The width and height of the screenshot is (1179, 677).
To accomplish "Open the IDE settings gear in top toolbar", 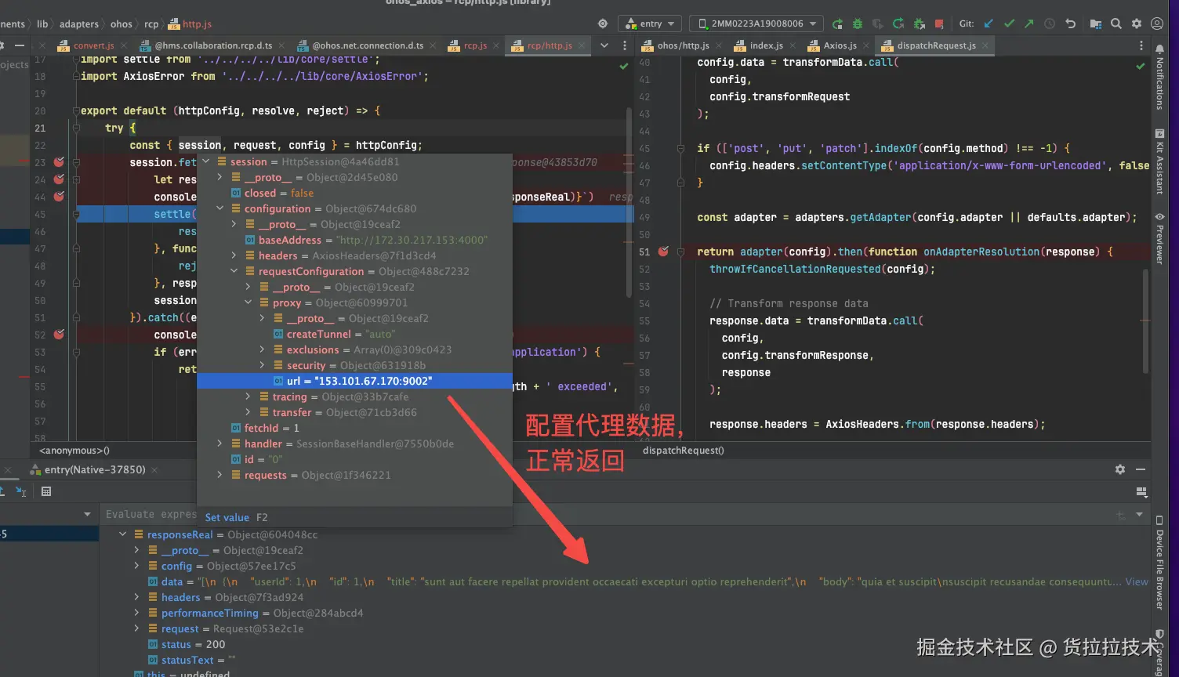I will (1137, 24).
